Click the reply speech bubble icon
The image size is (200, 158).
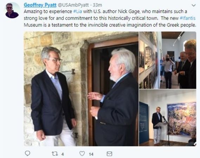coord(27,153)
